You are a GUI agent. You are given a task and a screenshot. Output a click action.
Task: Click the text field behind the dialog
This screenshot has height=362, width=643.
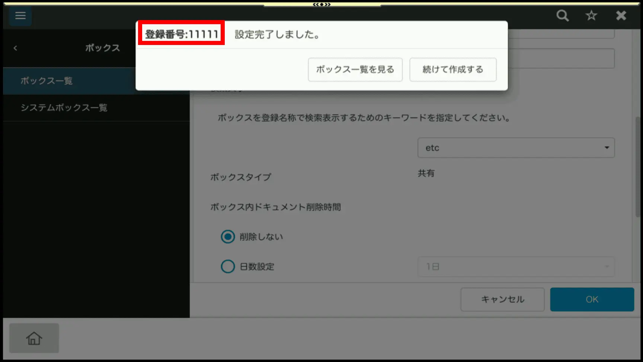[561, 59]
